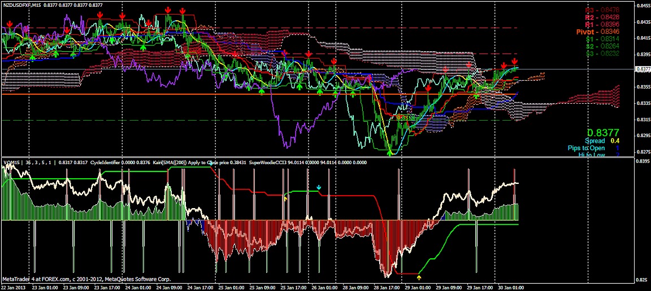Click the green up arrow at the chart's lowest point
Image resolution: width=651 pixels, height=291 pixels.
click(x=390, y=152)
